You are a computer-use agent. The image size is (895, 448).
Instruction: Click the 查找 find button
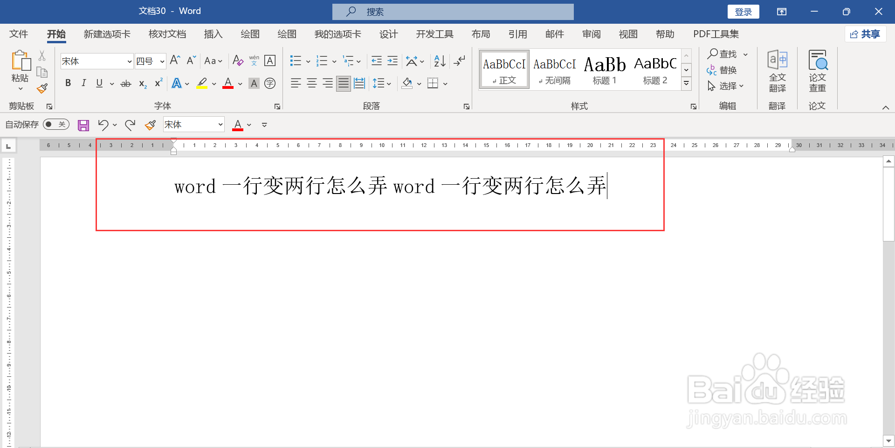coord(723,54)
